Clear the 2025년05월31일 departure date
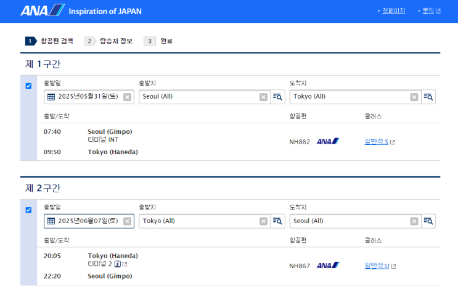Screen dimensions: 458x307 [127, 97]
